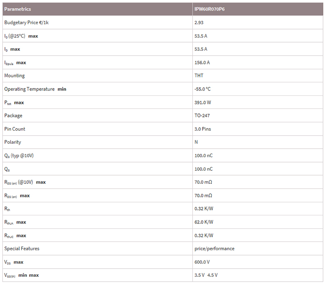This screenshot has width=328, height=287.
Task: Select the -55.0 °C temperature value
Action: 203,89
